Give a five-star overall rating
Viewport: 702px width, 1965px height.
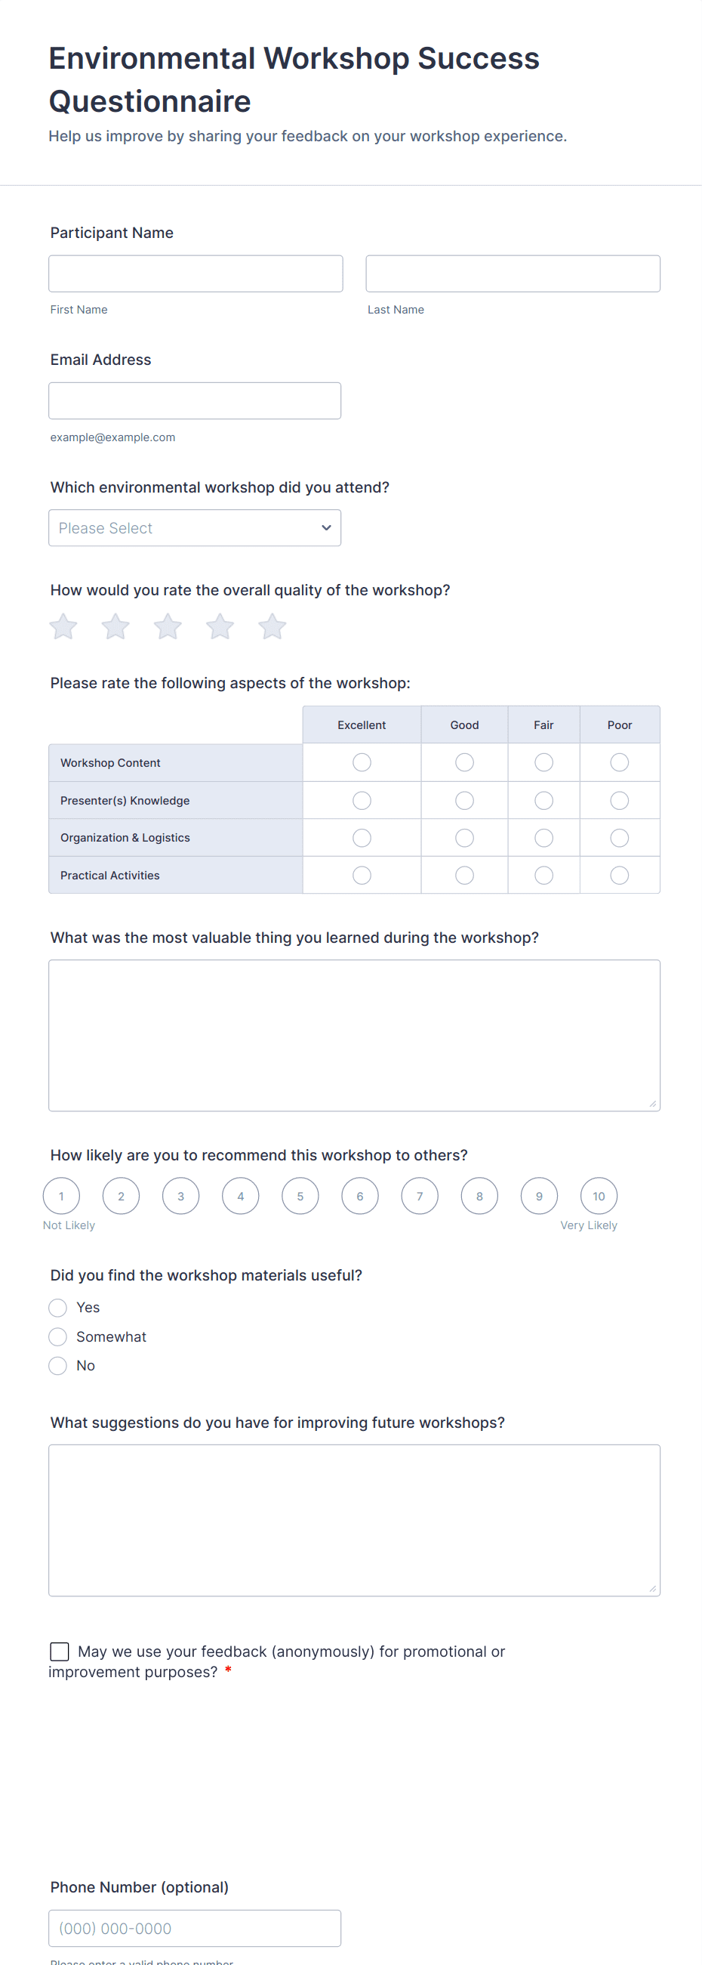pos(272,627)
